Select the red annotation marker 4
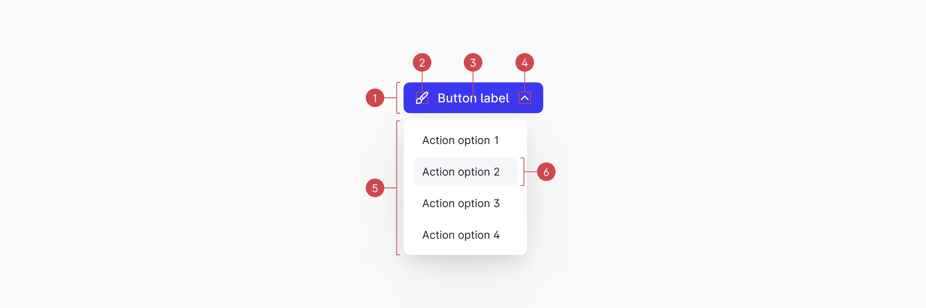The image size is (926, 308). 525,62
